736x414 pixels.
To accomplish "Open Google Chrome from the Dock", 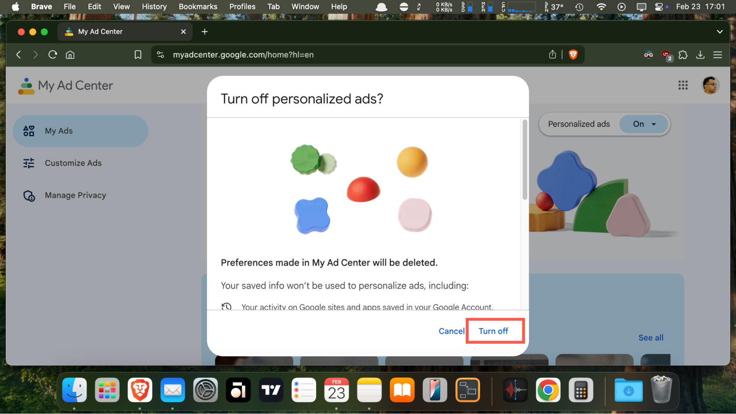I will [x=548, y=390].
